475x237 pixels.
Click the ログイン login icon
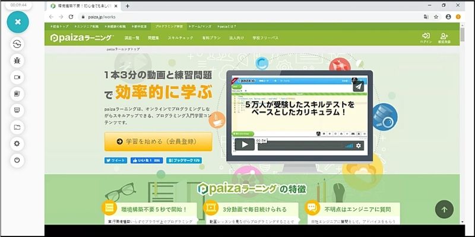426,38
